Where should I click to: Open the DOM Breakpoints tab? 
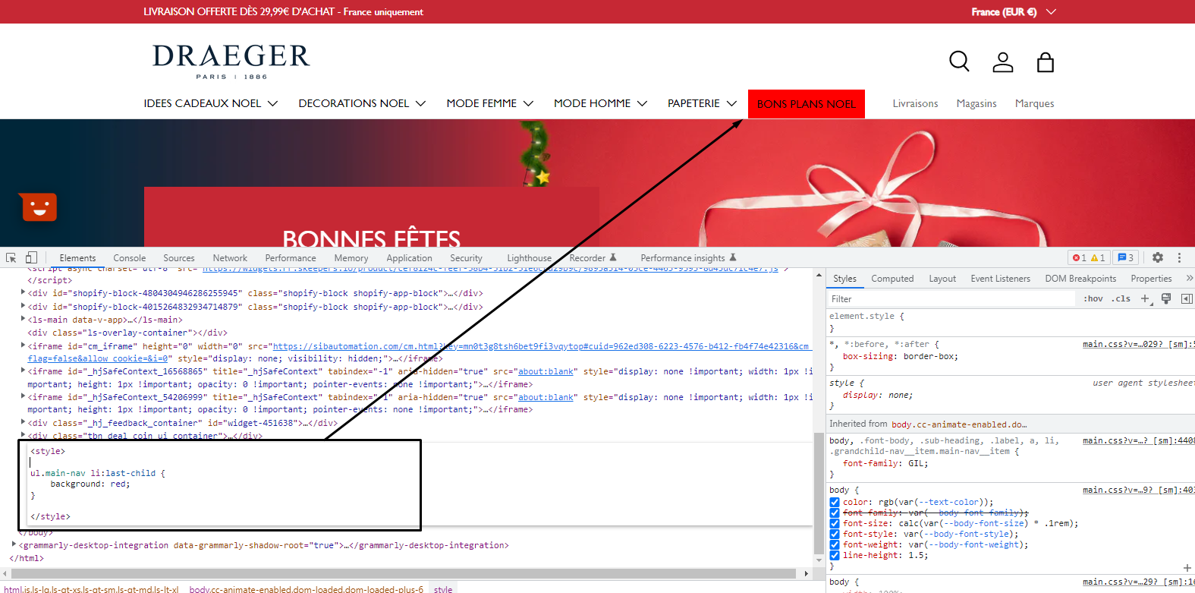click(x=1080, y=279)
